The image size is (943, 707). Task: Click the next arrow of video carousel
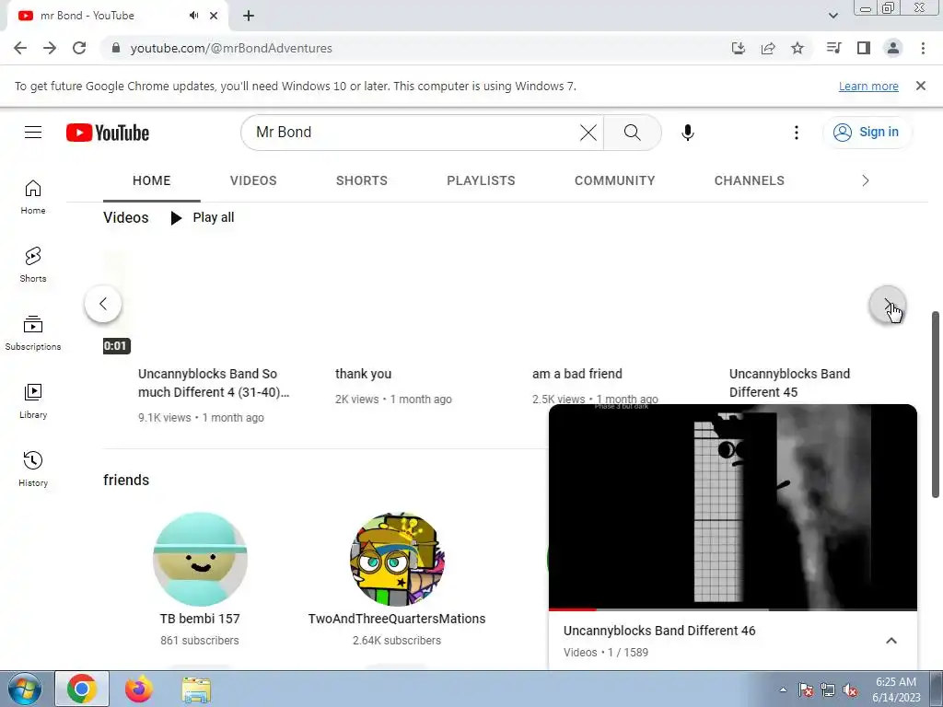coord(888,305)
